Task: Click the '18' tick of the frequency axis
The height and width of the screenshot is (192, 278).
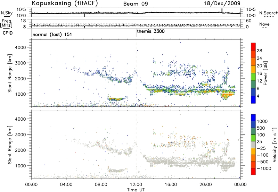Action: (x=23, y=21)
